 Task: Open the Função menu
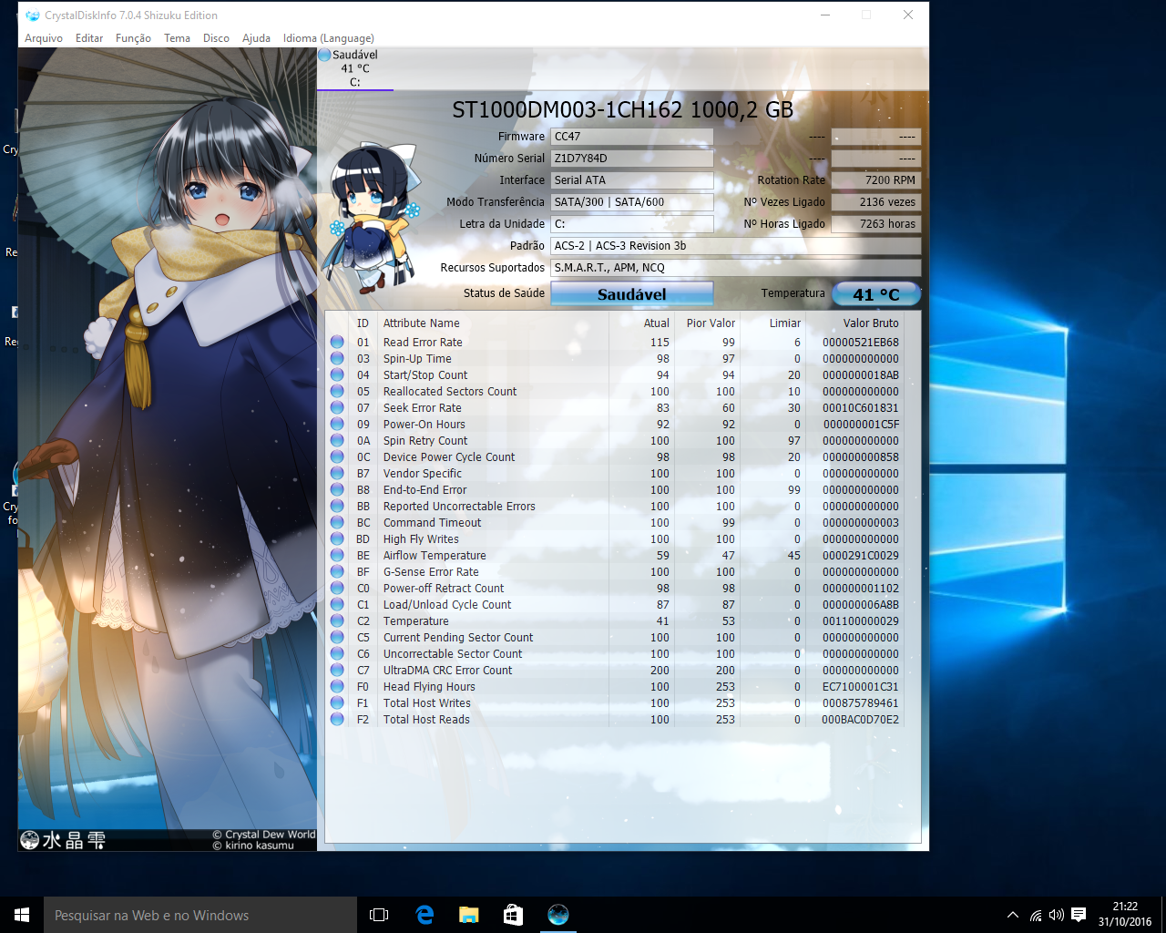pyautogui.click(x=133, y=38)
